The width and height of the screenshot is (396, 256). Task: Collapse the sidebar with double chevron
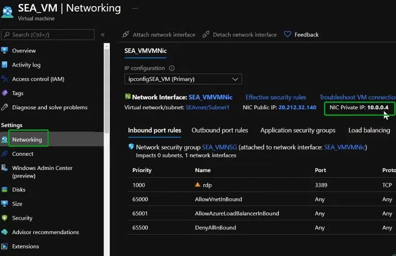103,35
